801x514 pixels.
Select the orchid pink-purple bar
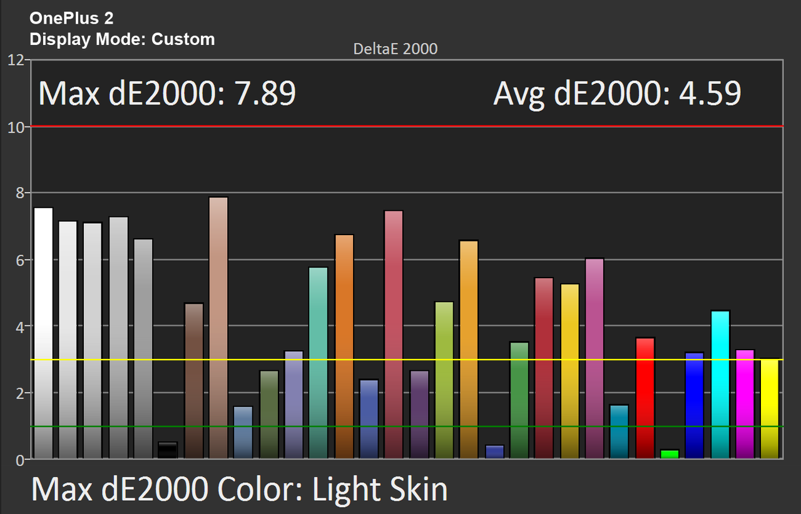pyautogui.click(x=594, y=359)
